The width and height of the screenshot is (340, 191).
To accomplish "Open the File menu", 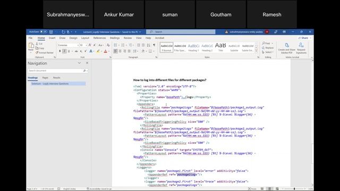I will point(31,38).
